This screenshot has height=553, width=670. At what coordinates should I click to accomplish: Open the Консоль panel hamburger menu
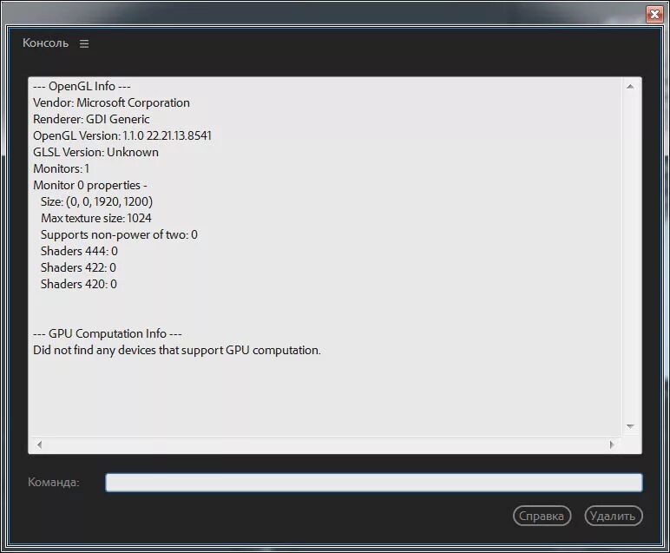(x=84, y=43)
